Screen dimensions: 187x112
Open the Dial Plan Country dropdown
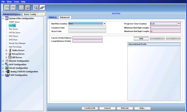click(x=104, y=24)
